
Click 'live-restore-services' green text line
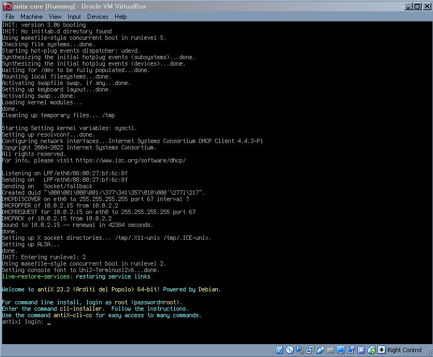pos(76,276)
